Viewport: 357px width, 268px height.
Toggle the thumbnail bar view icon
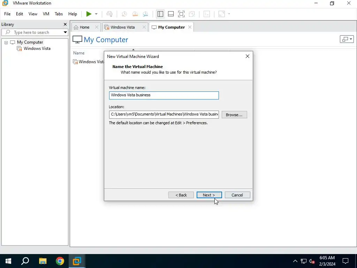pos(171,14)
